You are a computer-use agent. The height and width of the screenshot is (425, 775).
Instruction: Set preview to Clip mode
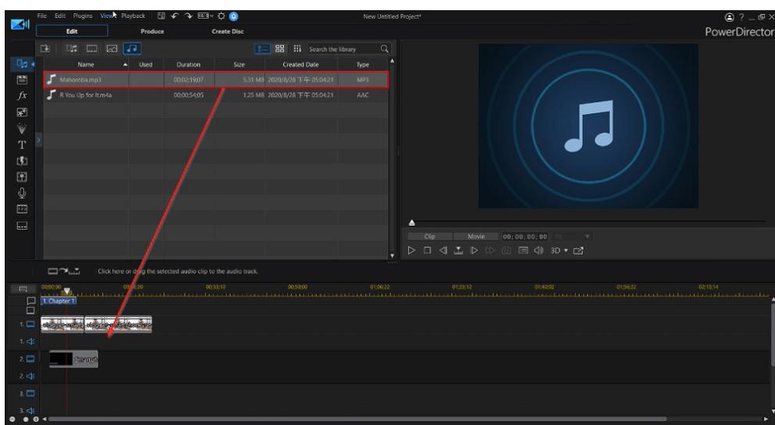(429, 237)
